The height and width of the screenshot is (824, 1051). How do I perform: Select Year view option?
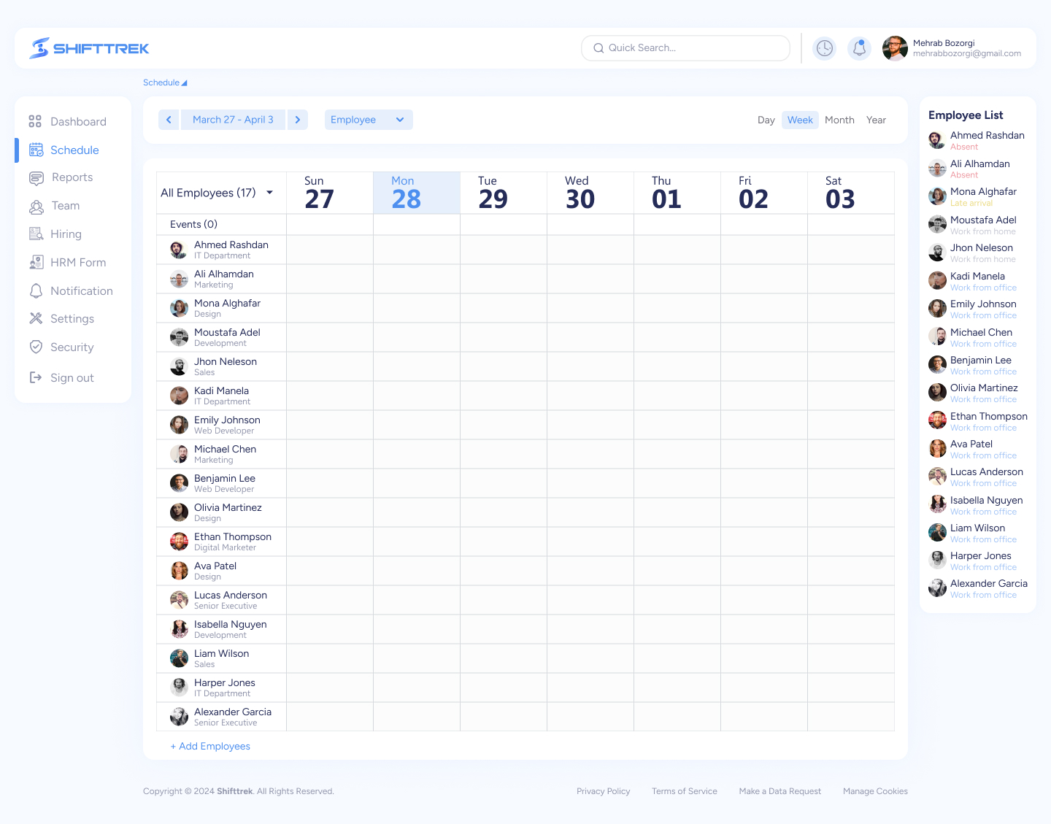click(876, 120)
